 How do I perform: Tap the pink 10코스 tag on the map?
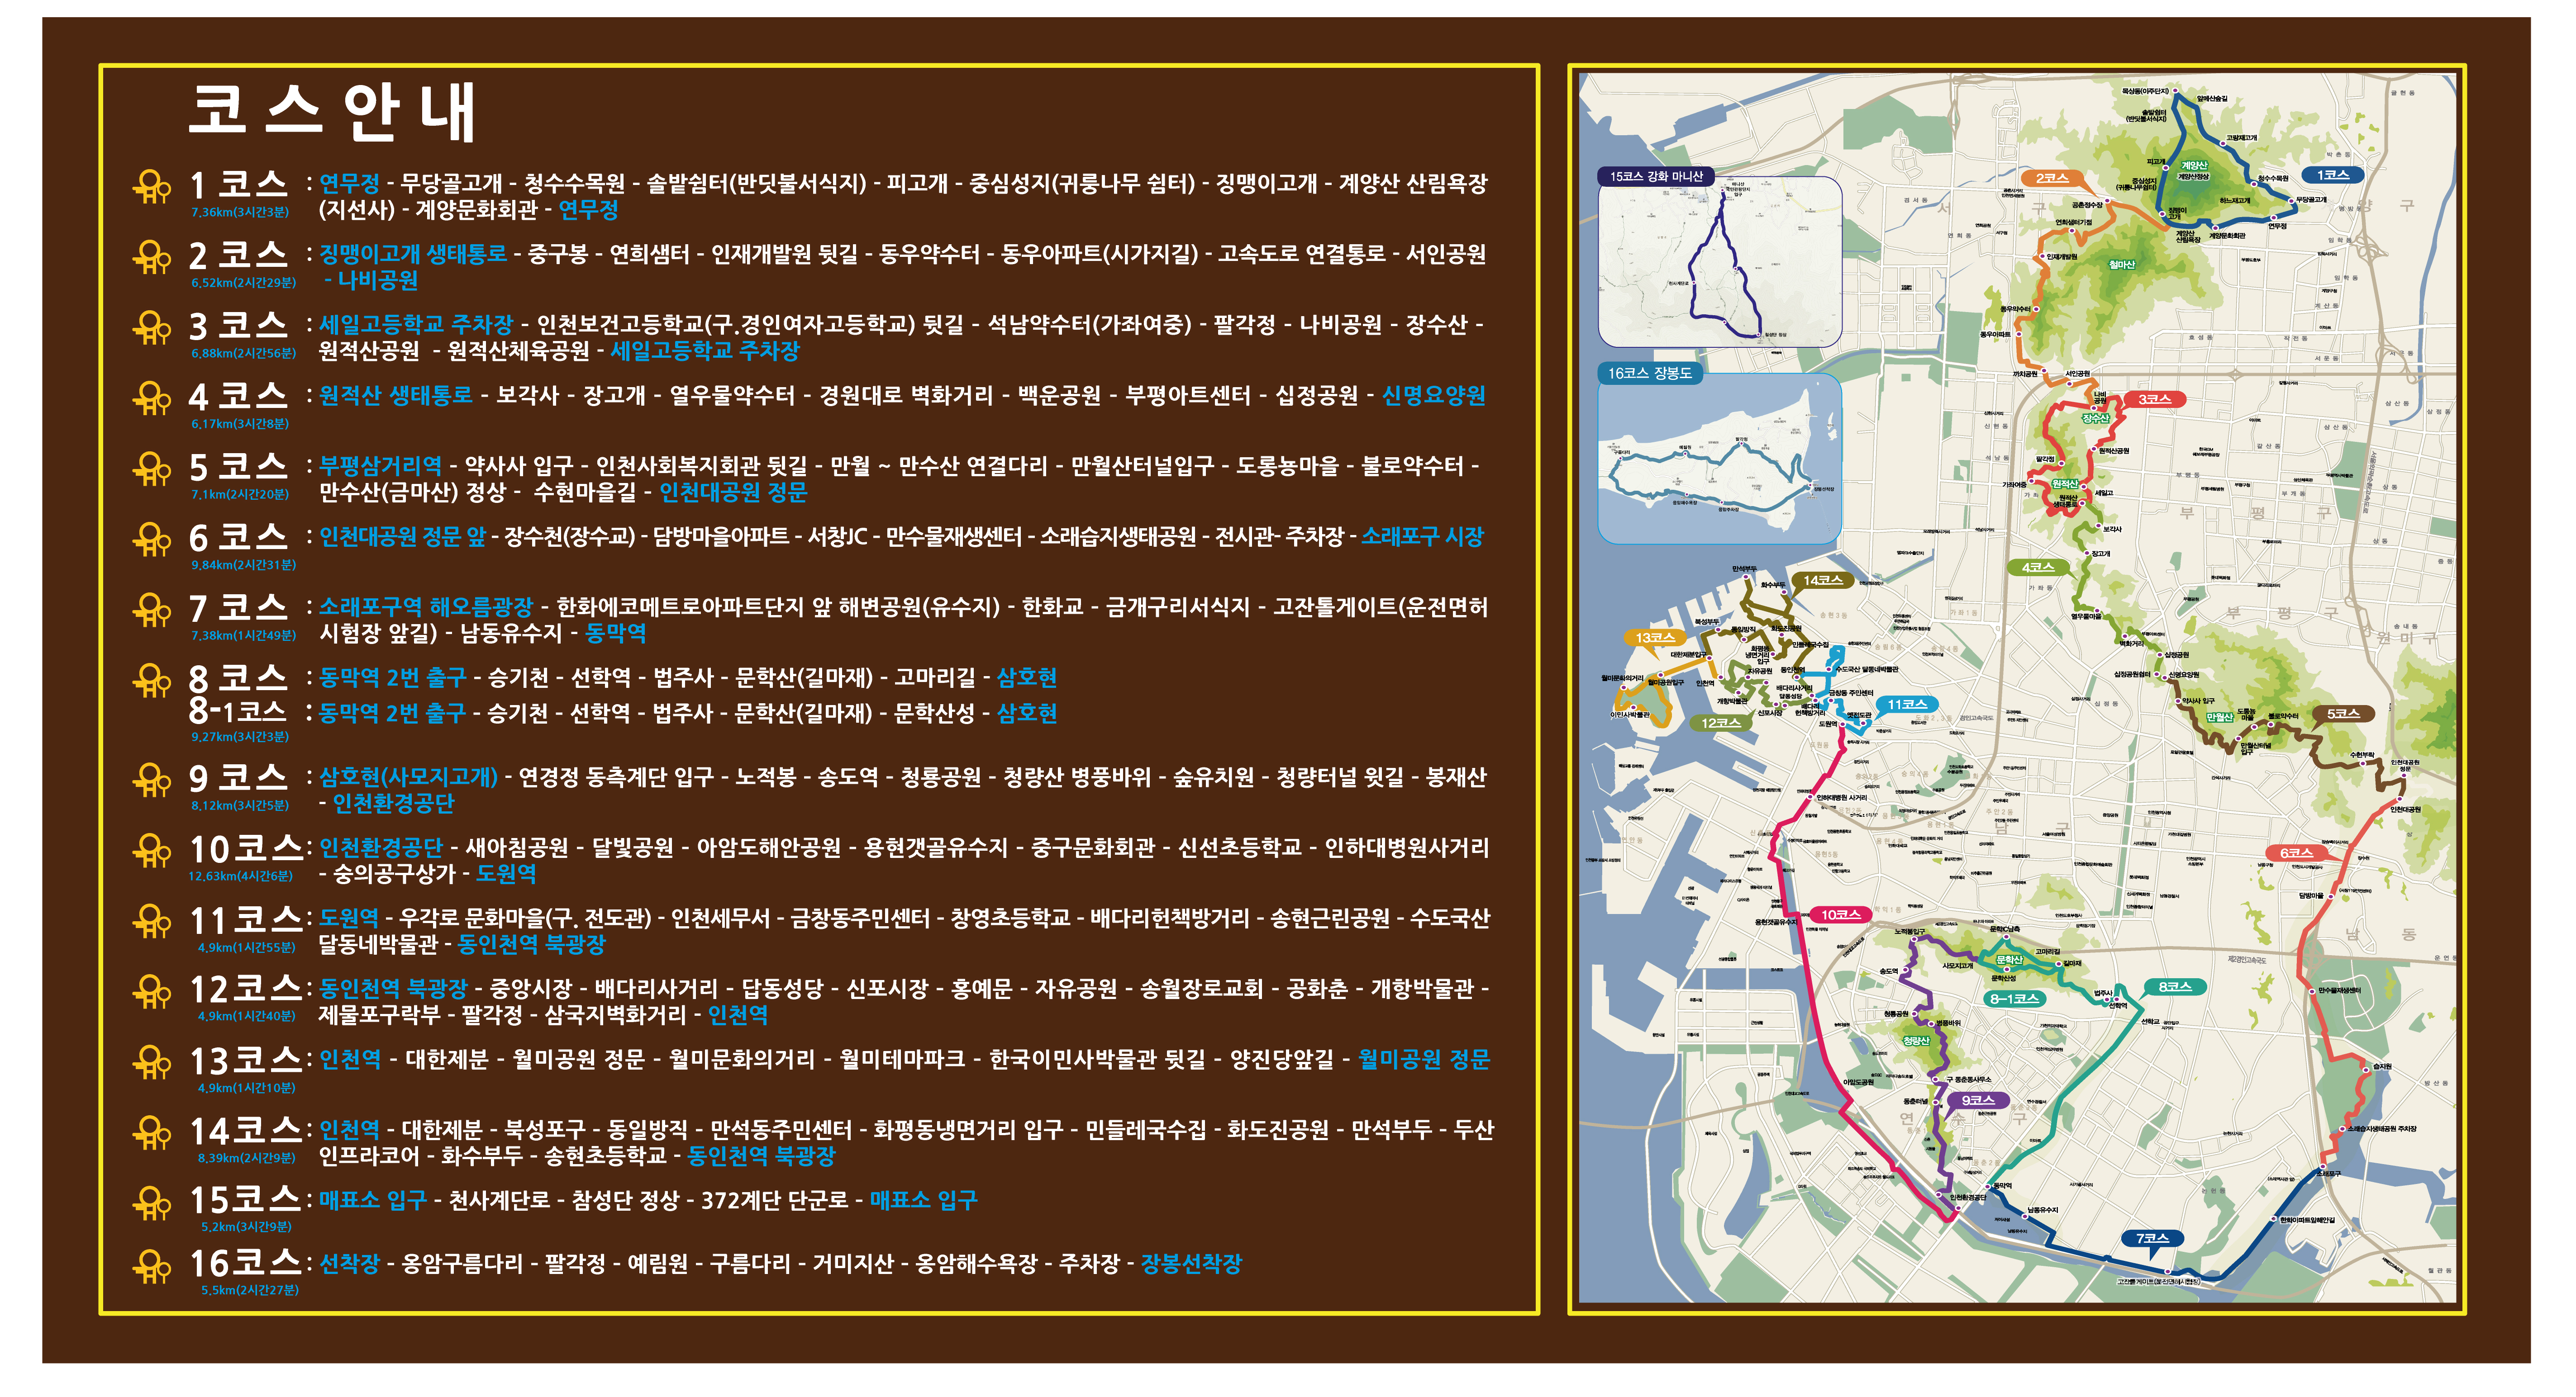1840,914
